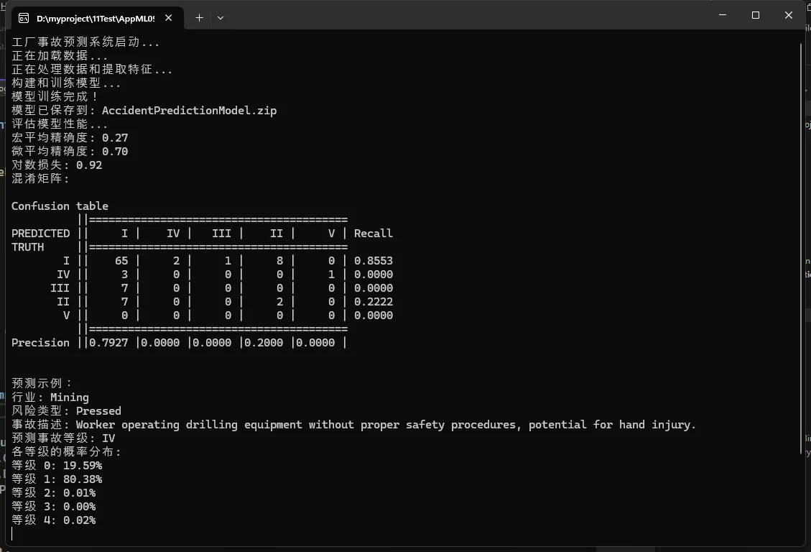
Task: Click the Precision row label
Action: point(40,343)
